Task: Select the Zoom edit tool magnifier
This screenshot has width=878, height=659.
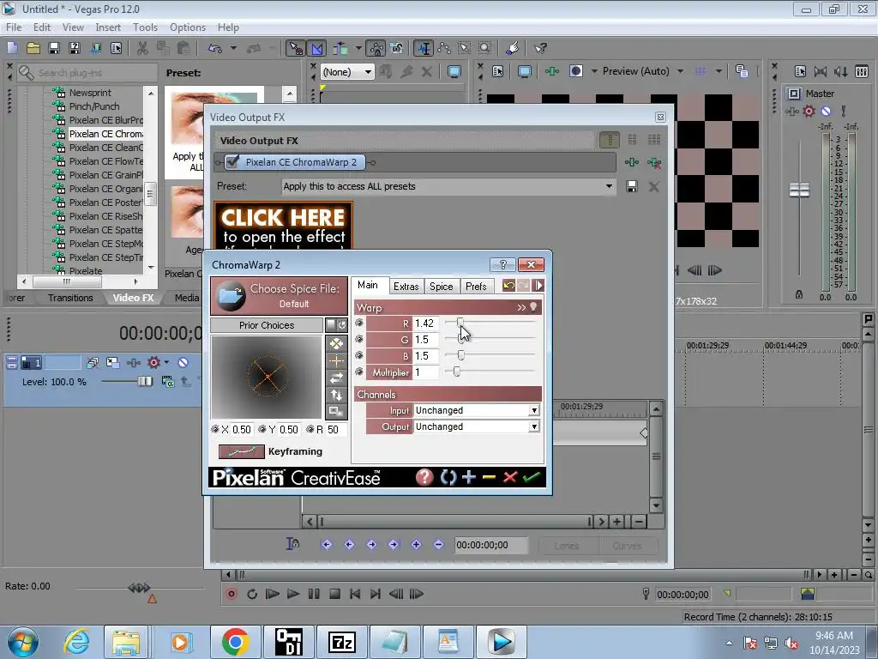Action: click(x=485, y=48)
